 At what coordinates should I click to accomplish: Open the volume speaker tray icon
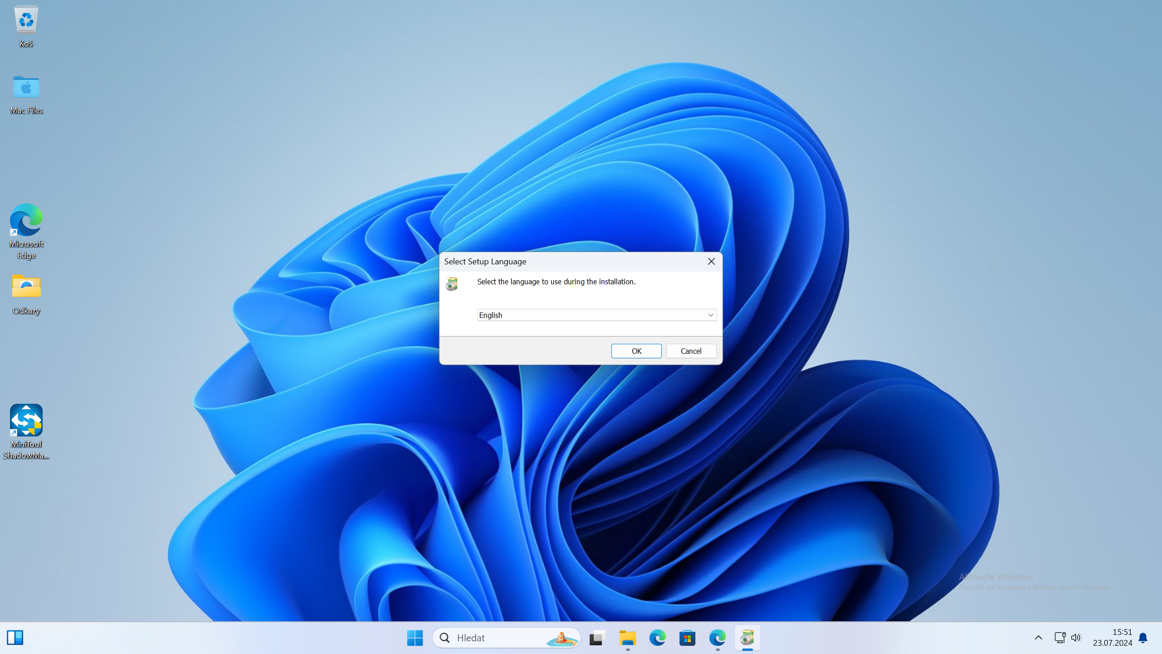coord(1076,638)
